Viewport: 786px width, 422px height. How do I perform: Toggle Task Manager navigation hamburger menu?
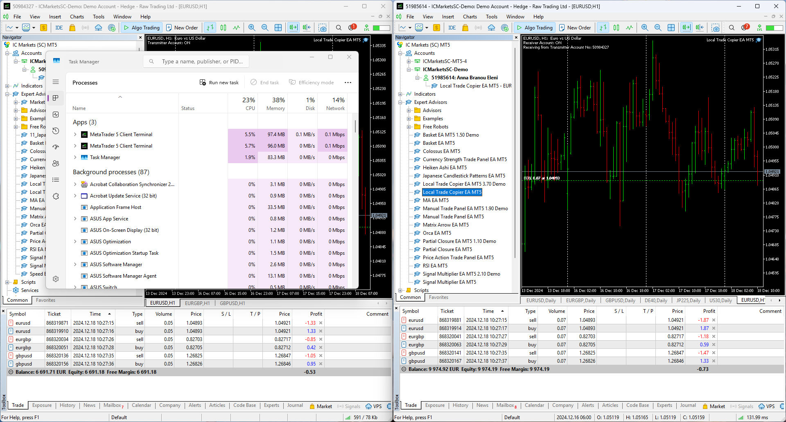point(56,82)
